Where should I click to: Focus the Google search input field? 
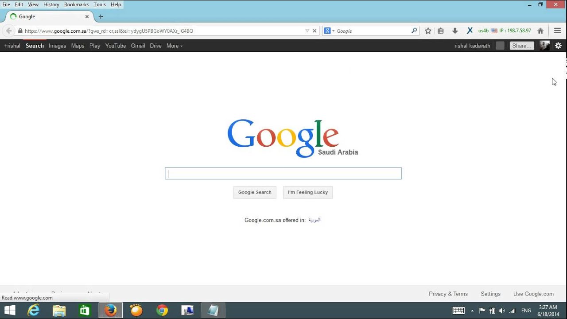coord(283,173)
